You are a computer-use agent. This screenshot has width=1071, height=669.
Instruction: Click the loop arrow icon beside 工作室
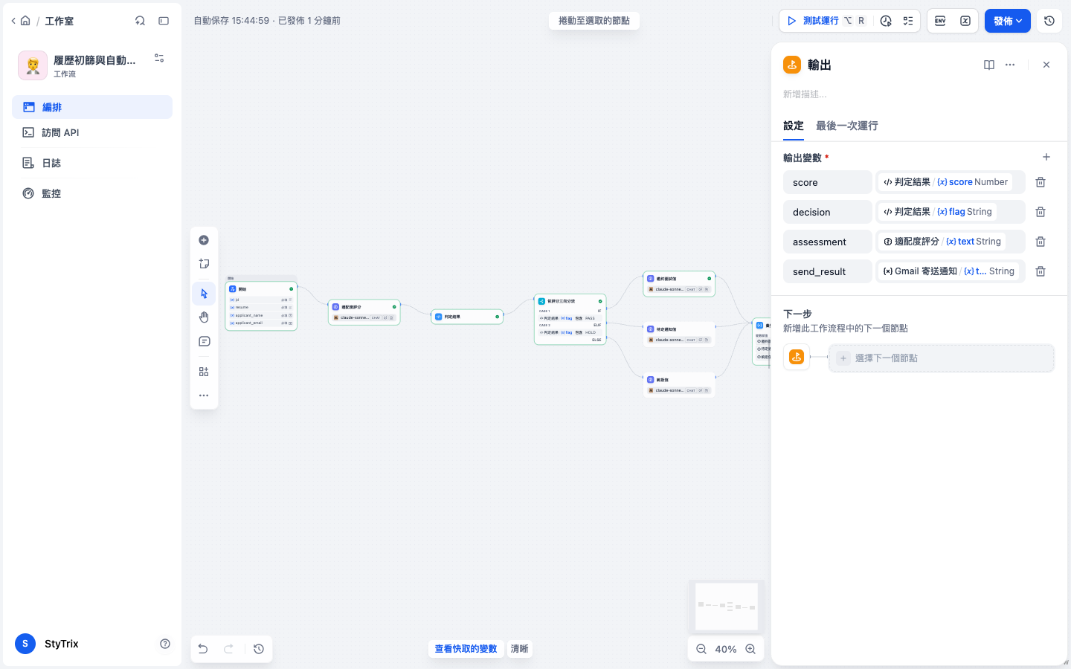140,21
